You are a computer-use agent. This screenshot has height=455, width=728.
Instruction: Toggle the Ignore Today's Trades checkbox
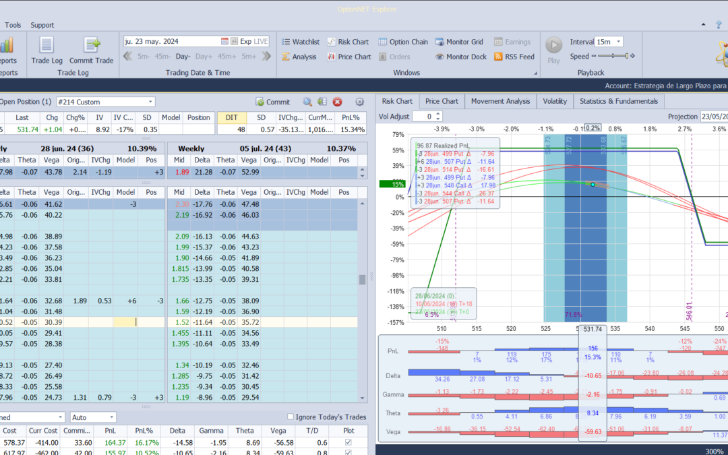click(291, 417)
